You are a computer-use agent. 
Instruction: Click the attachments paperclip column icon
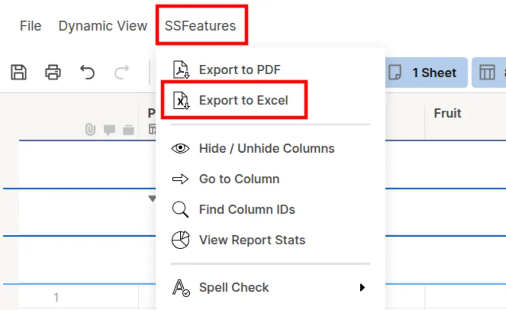[90, 130]
